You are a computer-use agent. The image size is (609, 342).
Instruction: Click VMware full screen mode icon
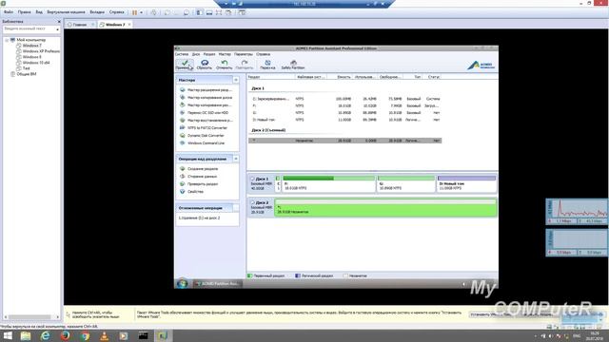click(219, 12)
